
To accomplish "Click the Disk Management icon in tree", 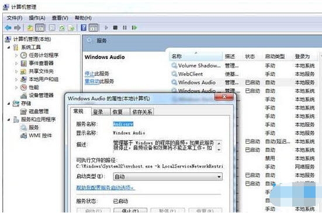I will (23, 111).
